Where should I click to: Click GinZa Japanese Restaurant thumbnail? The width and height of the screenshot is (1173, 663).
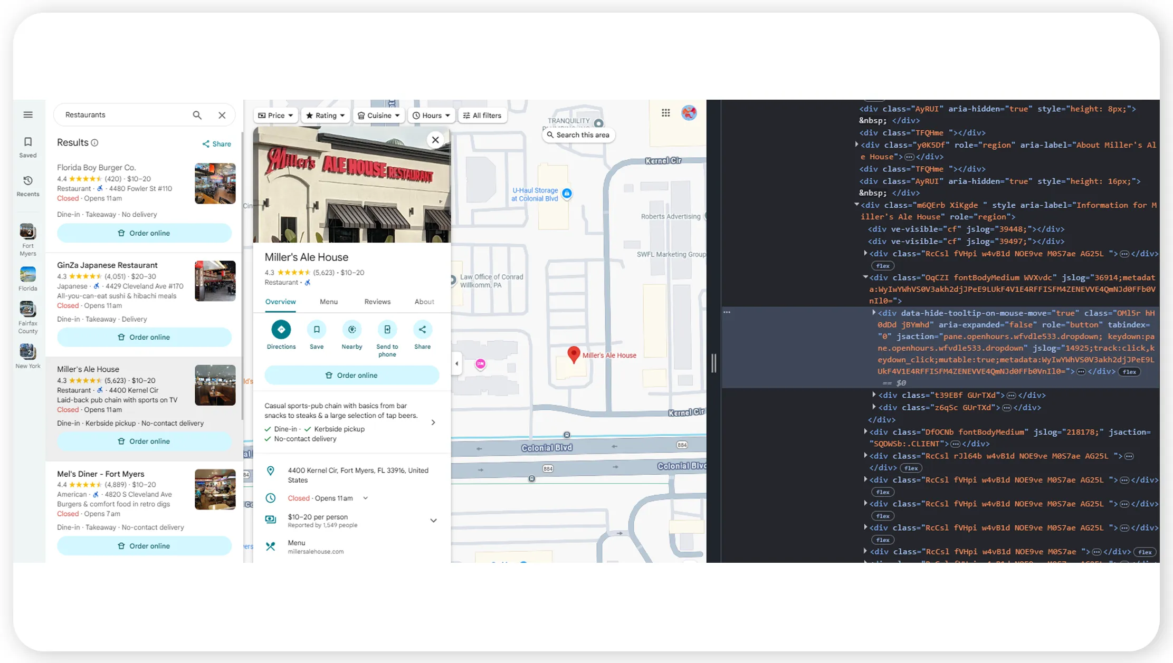tap(215, 281)
